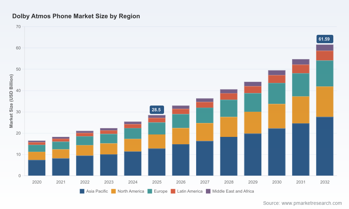Click the 28.5 data label above 2025

tap(156, 110)
